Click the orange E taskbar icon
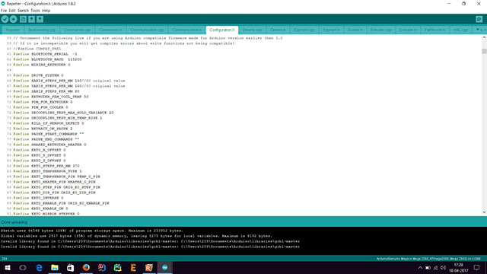 (x=133, y=267)
